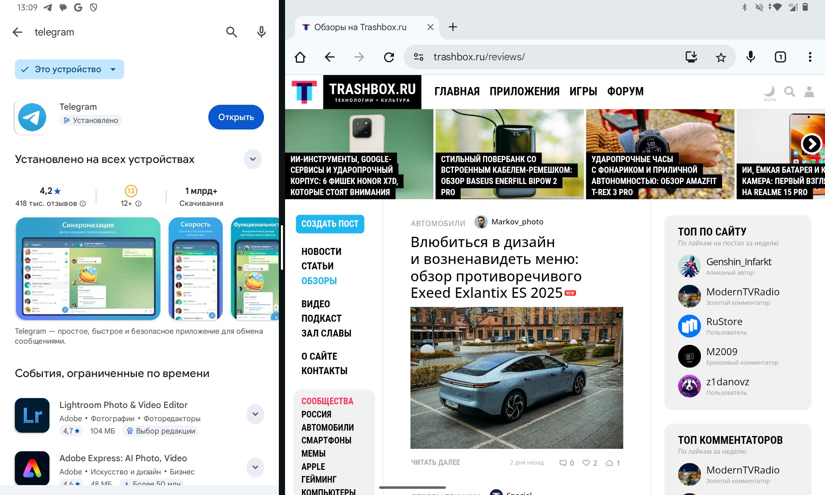825x495 pixels.
Task: Select НОВОСТИ in the left sidebar
Action: [x=321, y=252]
